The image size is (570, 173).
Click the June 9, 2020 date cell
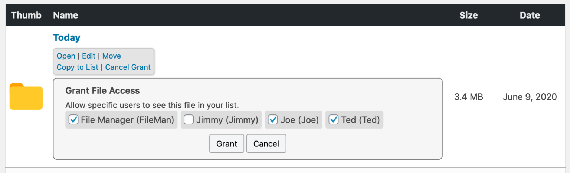pos(530,97)
